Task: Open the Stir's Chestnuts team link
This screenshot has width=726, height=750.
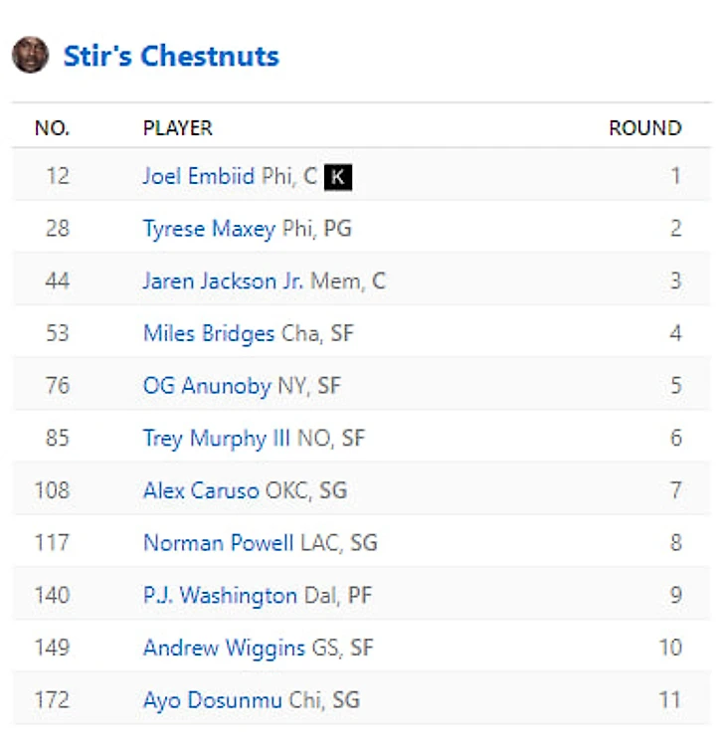Action: [x=171, y=56]
